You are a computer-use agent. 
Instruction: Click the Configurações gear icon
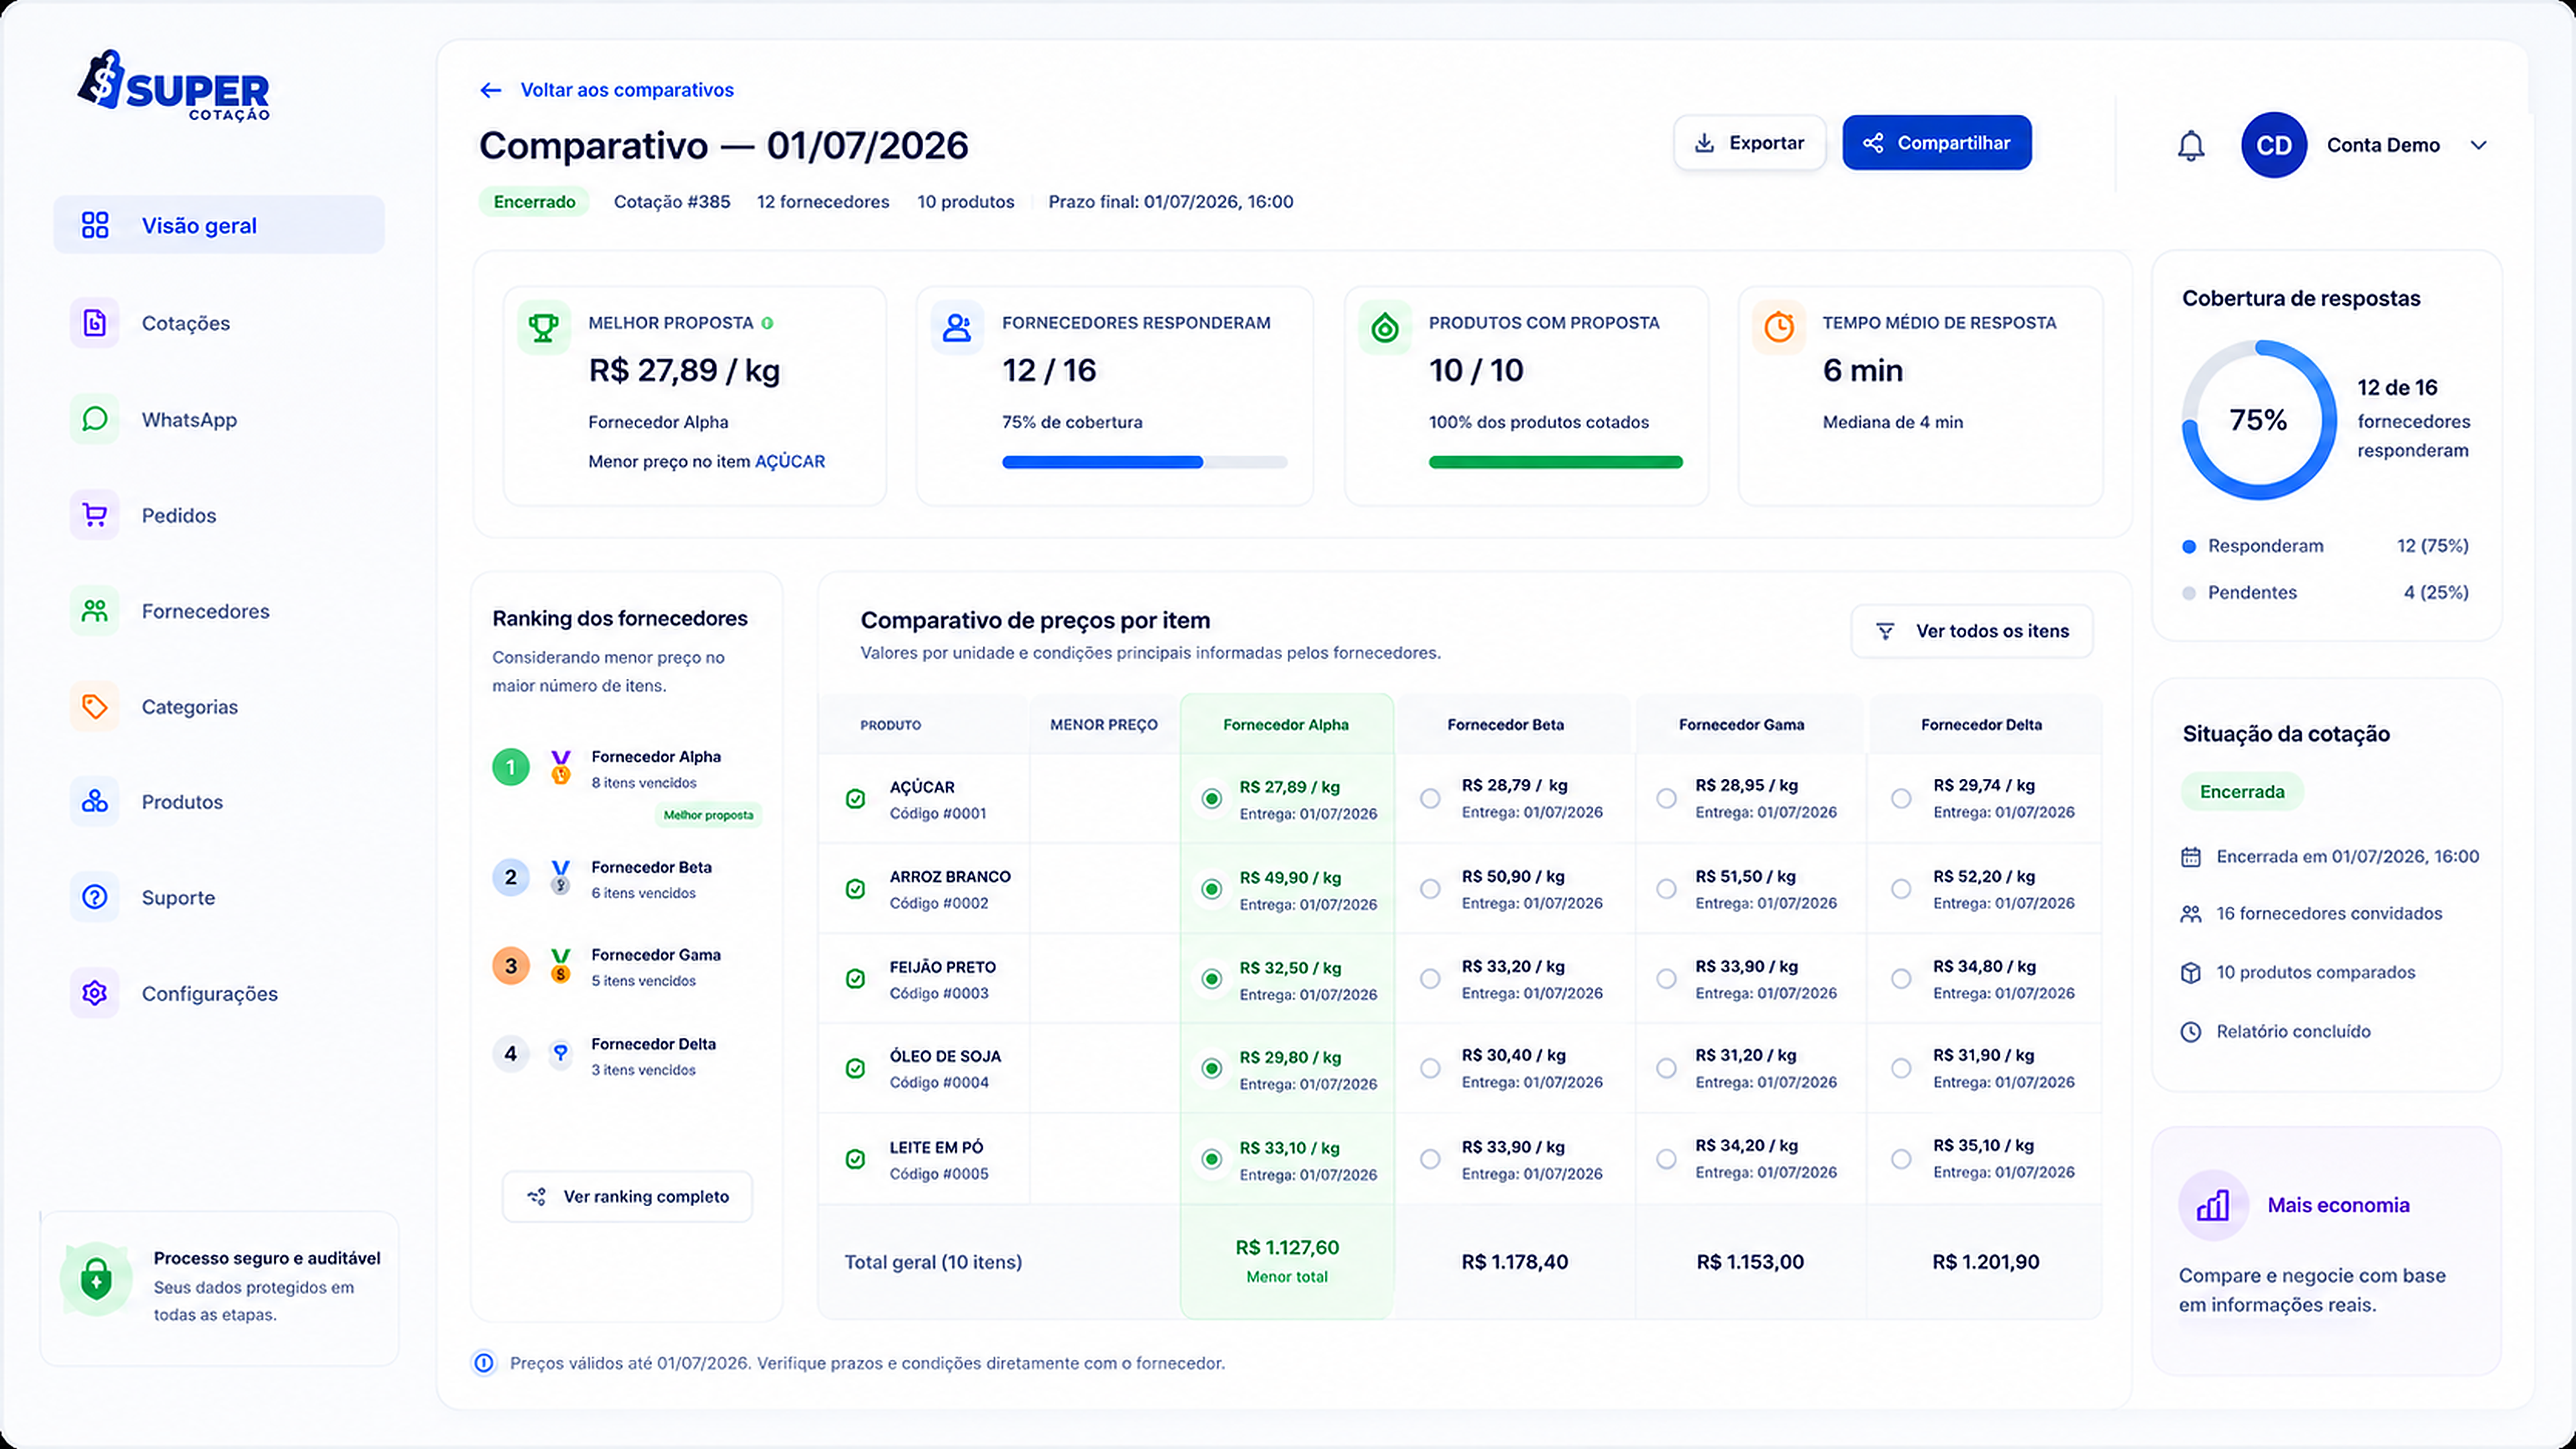click(x=95, y=993)
